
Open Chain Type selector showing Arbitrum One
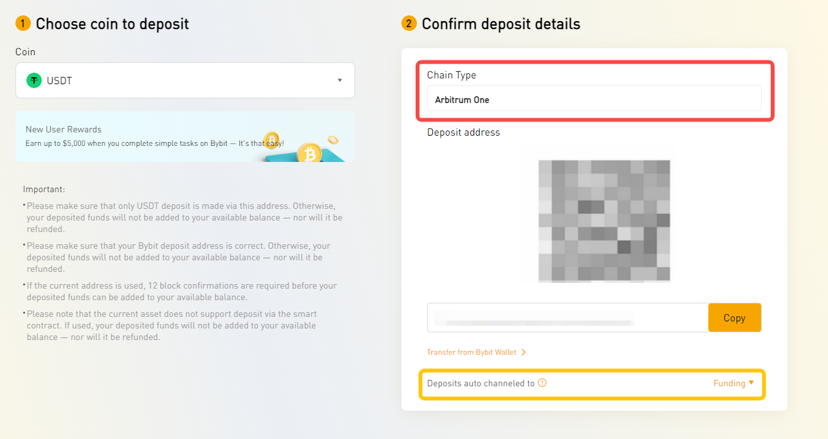pyautogui.click(x=594, y=100)
